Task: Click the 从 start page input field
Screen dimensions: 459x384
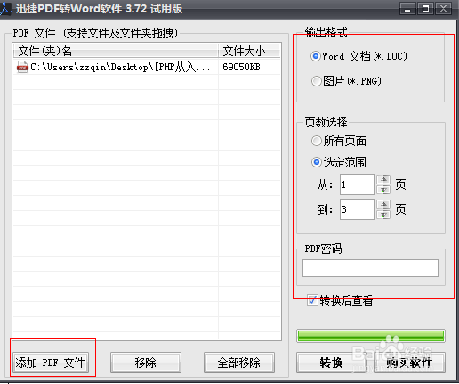Action: [358, 184]
